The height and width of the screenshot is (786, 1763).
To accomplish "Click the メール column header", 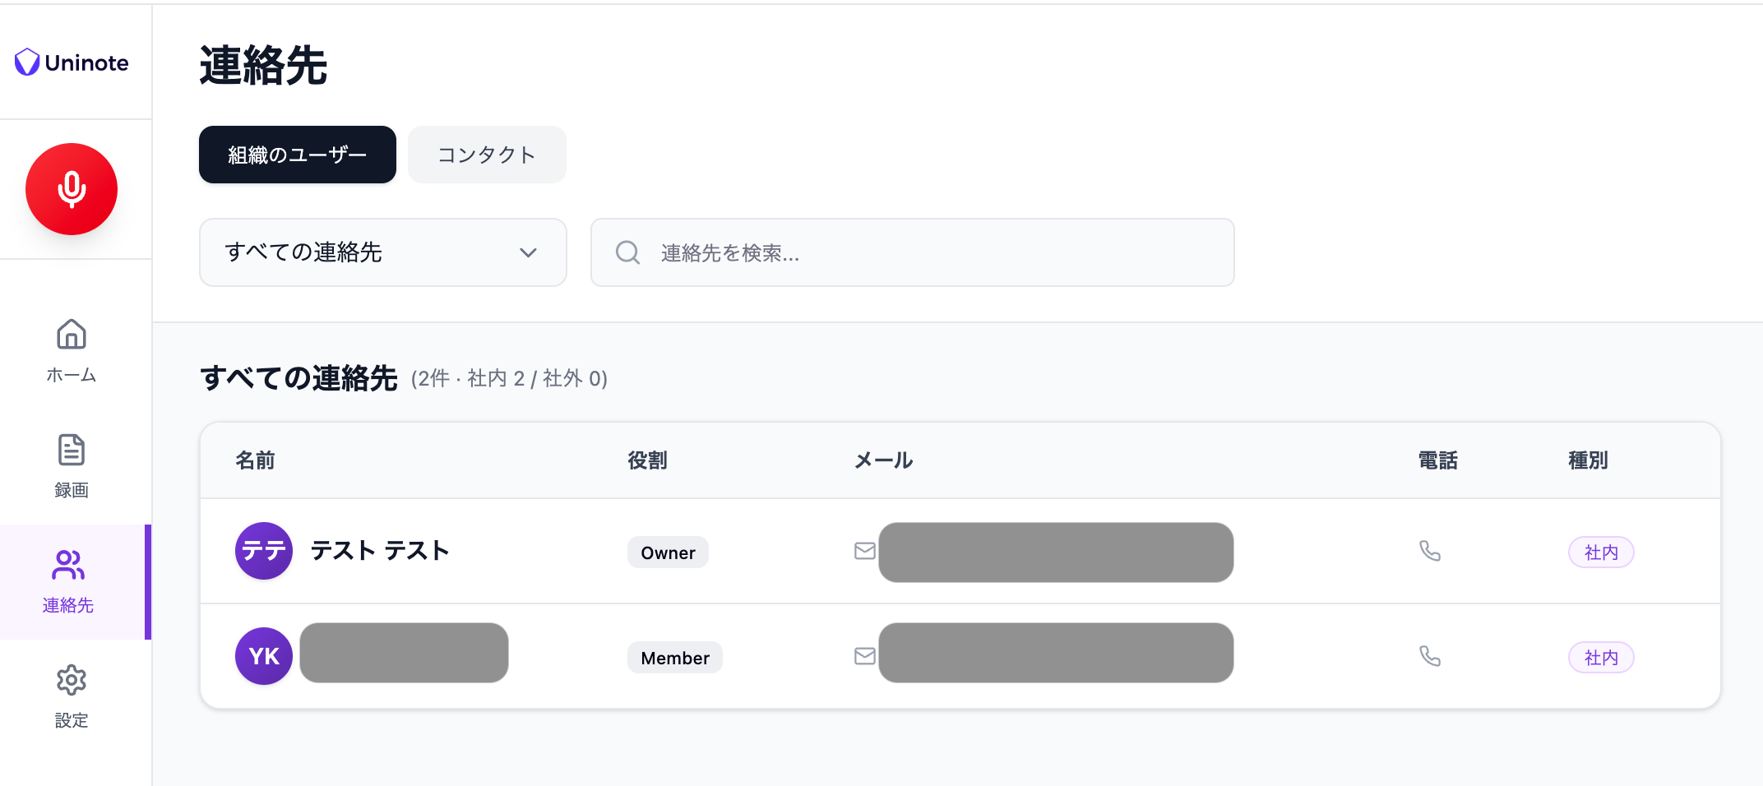I will [884, 460].
